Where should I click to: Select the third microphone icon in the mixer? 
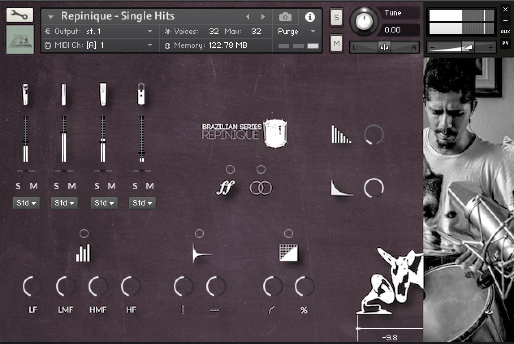click(103, 94)
